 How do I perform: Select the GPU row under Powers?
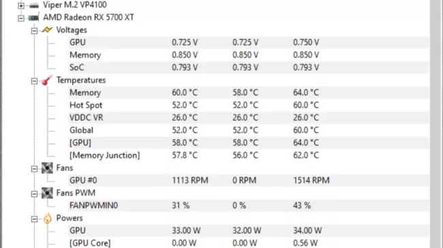pyautogui.click(x=249, y=230)
